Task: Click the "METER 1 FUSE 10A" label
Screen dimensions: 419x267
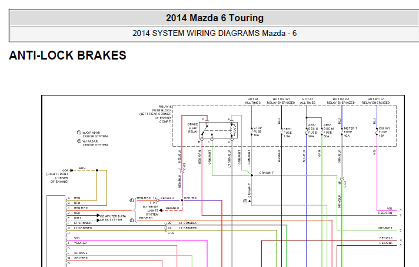Action: tap(350, 132)
